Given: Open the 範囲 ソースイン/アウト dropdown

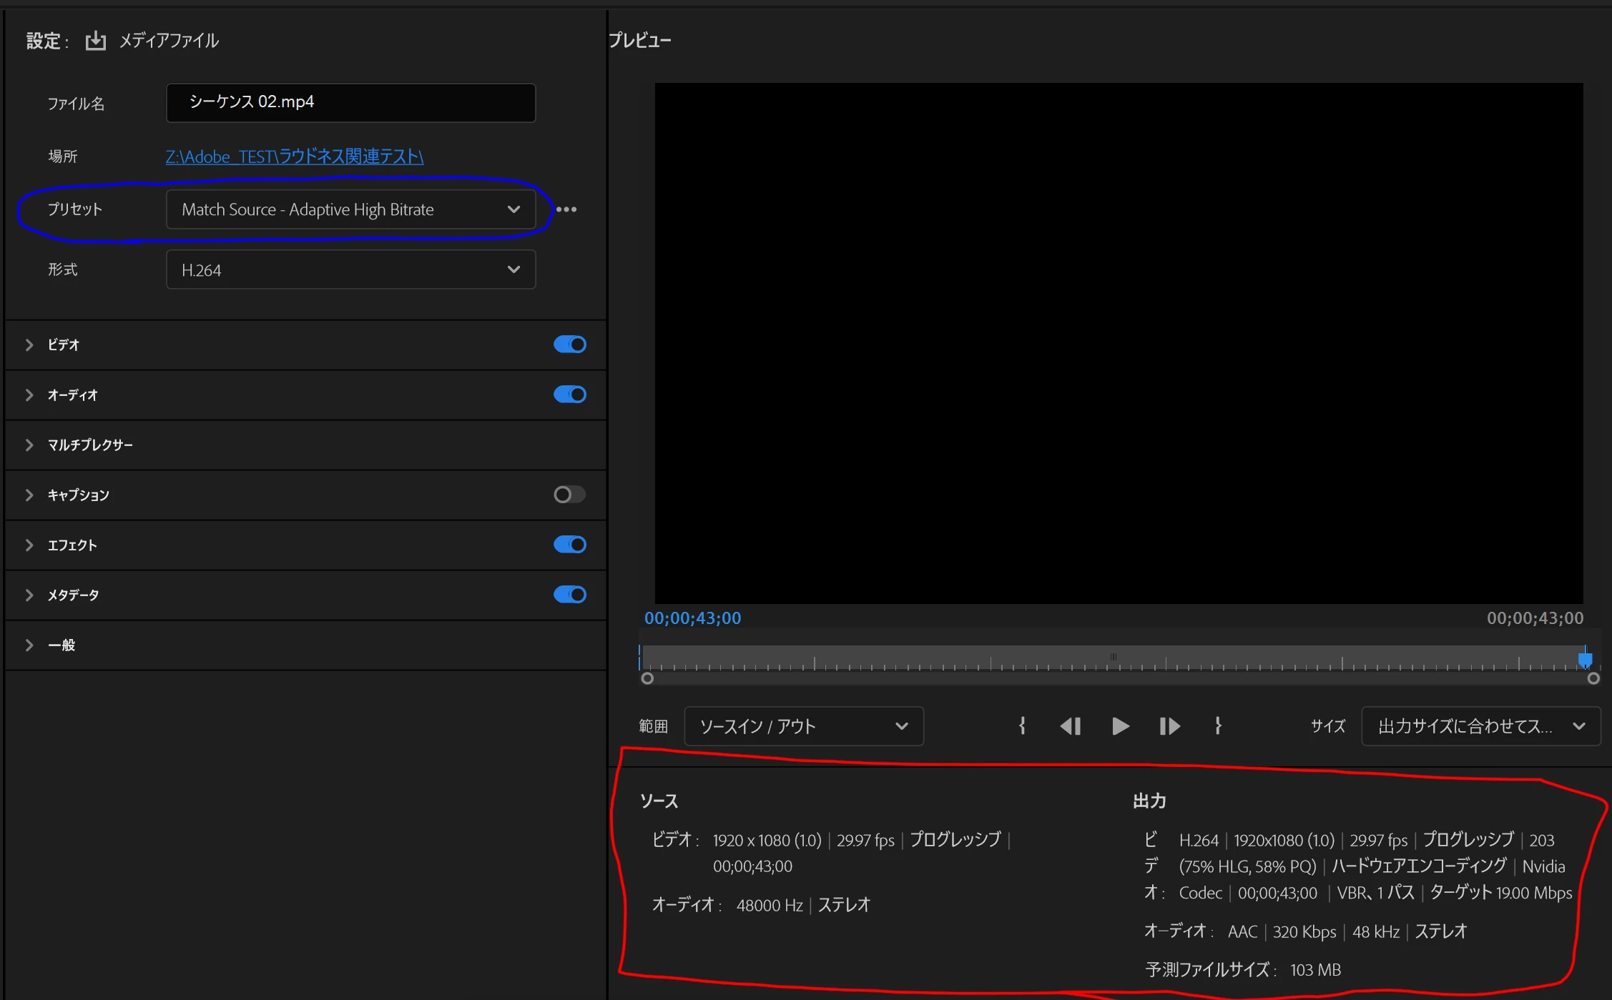Looking at the screenshot, I should 803,726.
